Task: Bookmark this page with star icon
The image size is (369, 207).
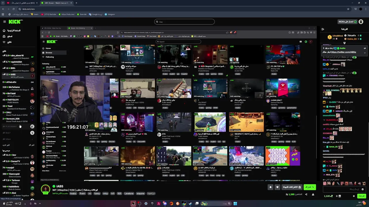Action: (348, 9)
